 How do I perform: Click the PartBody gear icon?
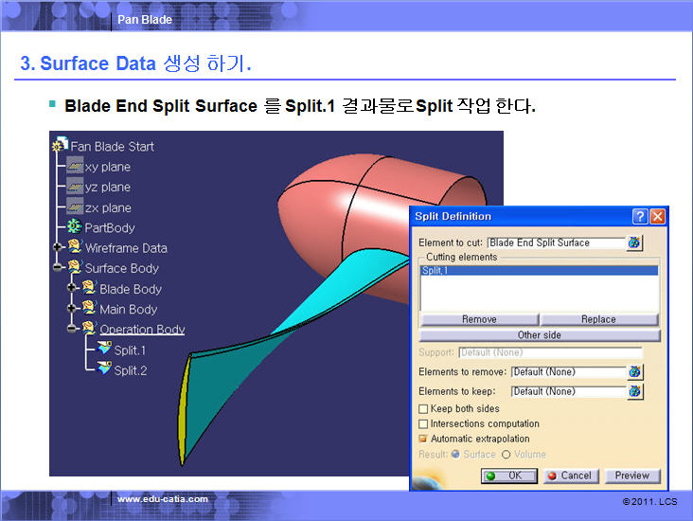74,228
